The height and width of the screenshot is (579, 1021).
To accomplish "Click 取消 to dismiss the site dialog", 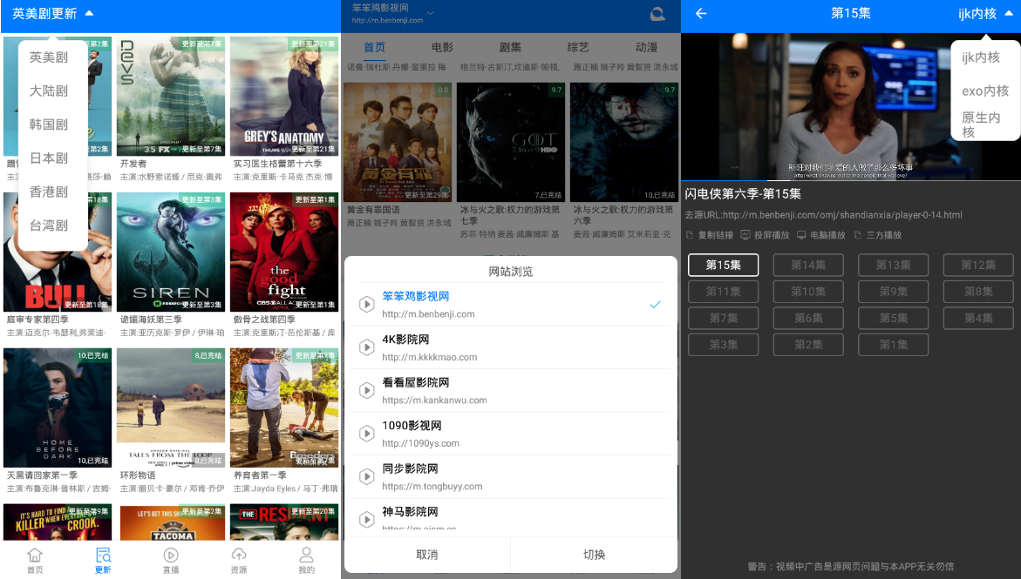I will click(427, 555).
